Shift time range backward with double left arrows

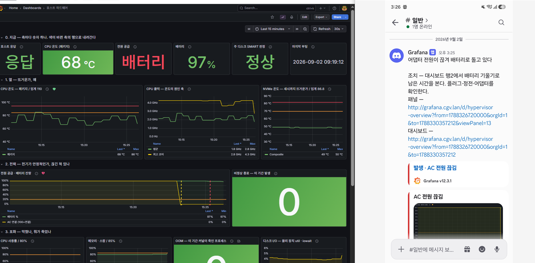coord(249,29)
